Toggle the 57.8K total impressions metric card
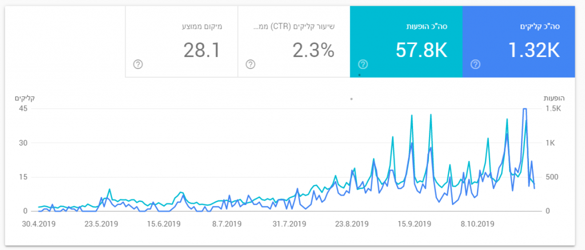 pos(406,42)
